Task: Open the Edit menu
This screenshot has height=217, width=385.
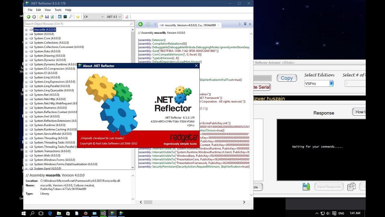Action: pos(38,10)
